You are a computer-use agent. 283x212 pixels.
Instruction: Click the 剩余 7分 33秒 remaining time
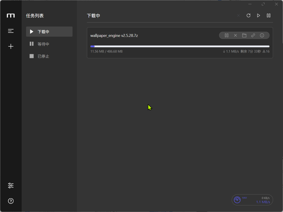(251, 51)
